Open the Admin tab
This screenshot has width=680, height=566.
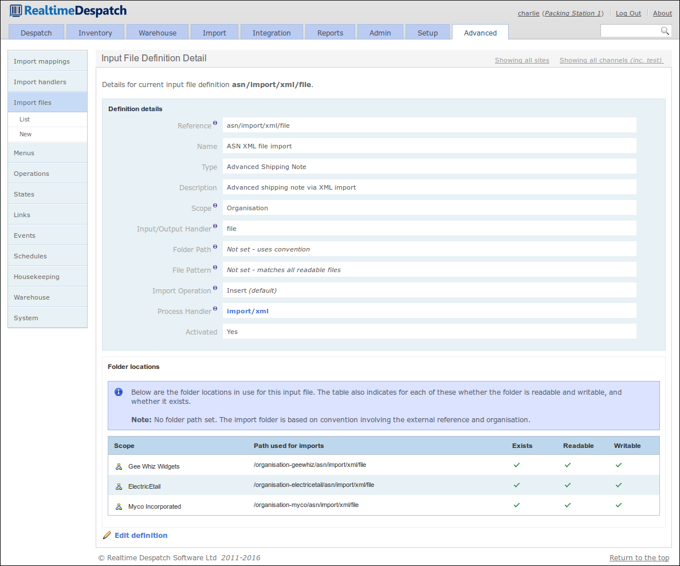coord(380,33)
